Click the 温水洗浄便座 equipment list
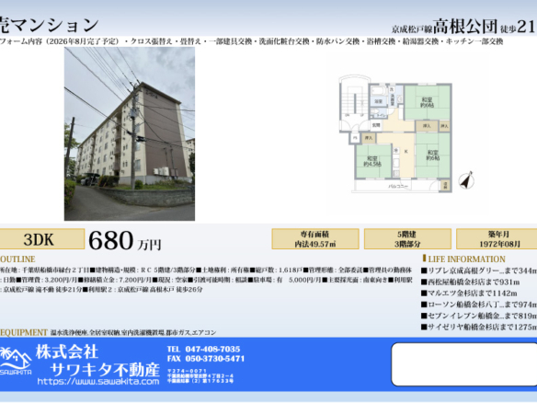 pyautogui.click(x=133, y=333)
